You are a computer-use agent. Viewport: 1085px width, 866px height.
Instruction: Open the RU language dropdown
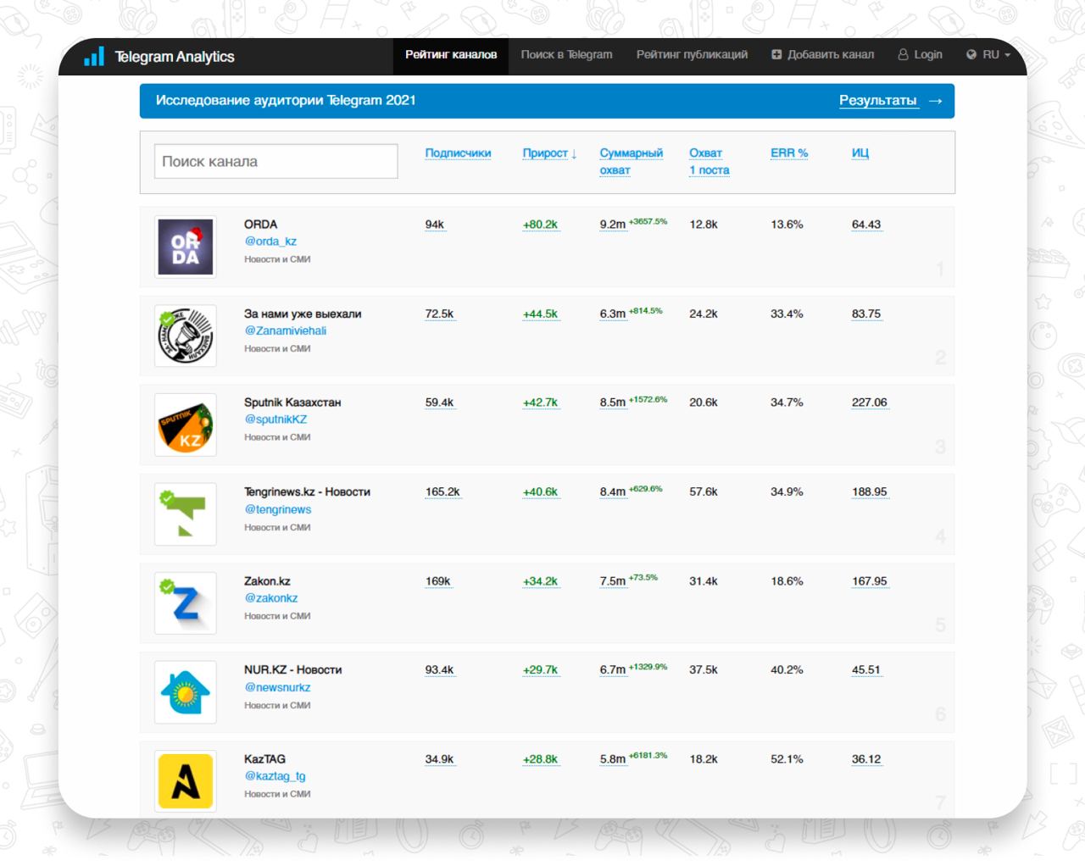click(x=988, y=54)
